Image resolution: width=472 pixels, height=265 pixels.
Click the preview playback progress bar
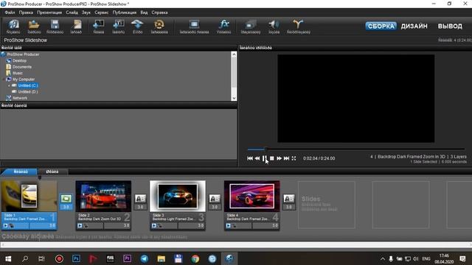coord(356,149)
